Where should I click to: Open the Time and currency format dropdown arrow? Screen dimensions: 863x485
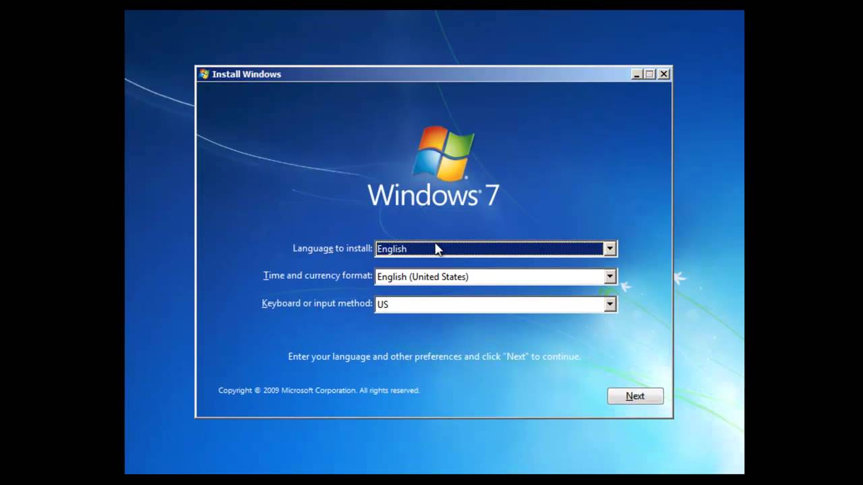point(609,276)
